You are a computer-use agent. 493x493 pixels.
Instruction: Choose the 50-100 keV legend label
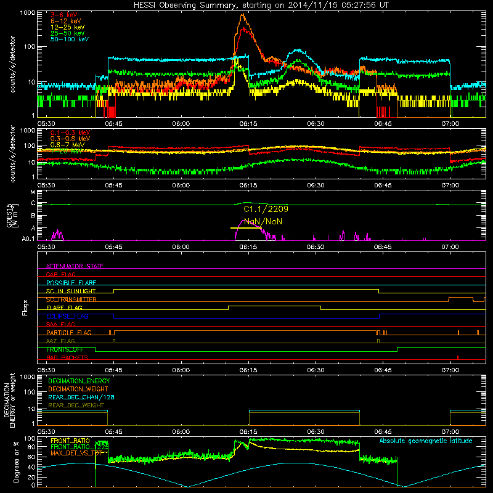coord(70,39)
